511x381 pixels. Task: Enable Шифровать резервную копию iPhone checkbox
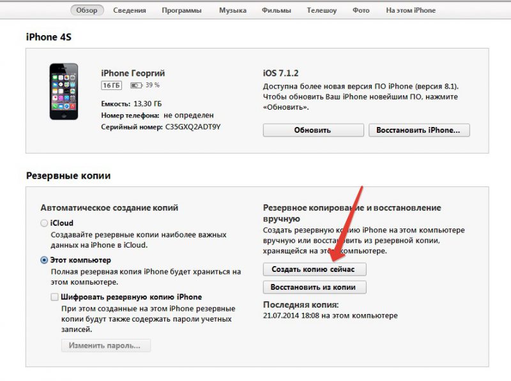55,297
